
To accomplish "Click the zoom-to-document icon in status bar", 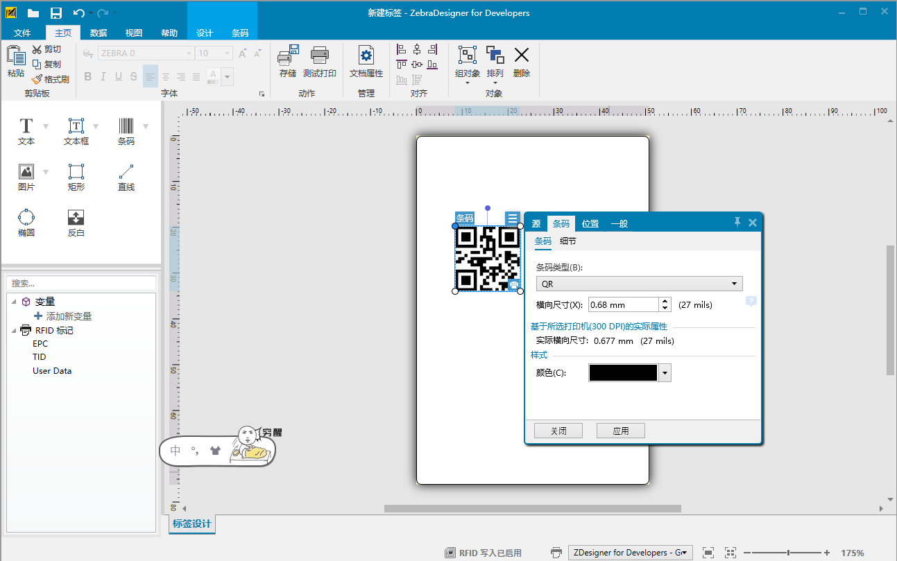I will click(708, 553).
